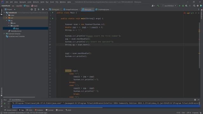Toggle the Bookmarks side tool window button
This screenshot has width=203, height=114.
tap(1, 92)
